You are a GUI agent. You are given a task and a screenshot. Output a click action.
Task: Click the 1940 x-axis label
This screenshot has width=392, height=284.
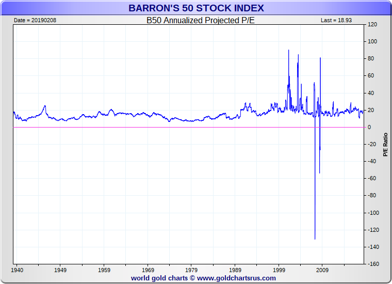click(17, 270)
